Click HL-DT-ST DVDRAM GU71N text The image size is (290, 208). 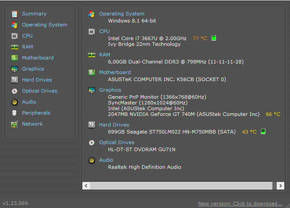141,149
